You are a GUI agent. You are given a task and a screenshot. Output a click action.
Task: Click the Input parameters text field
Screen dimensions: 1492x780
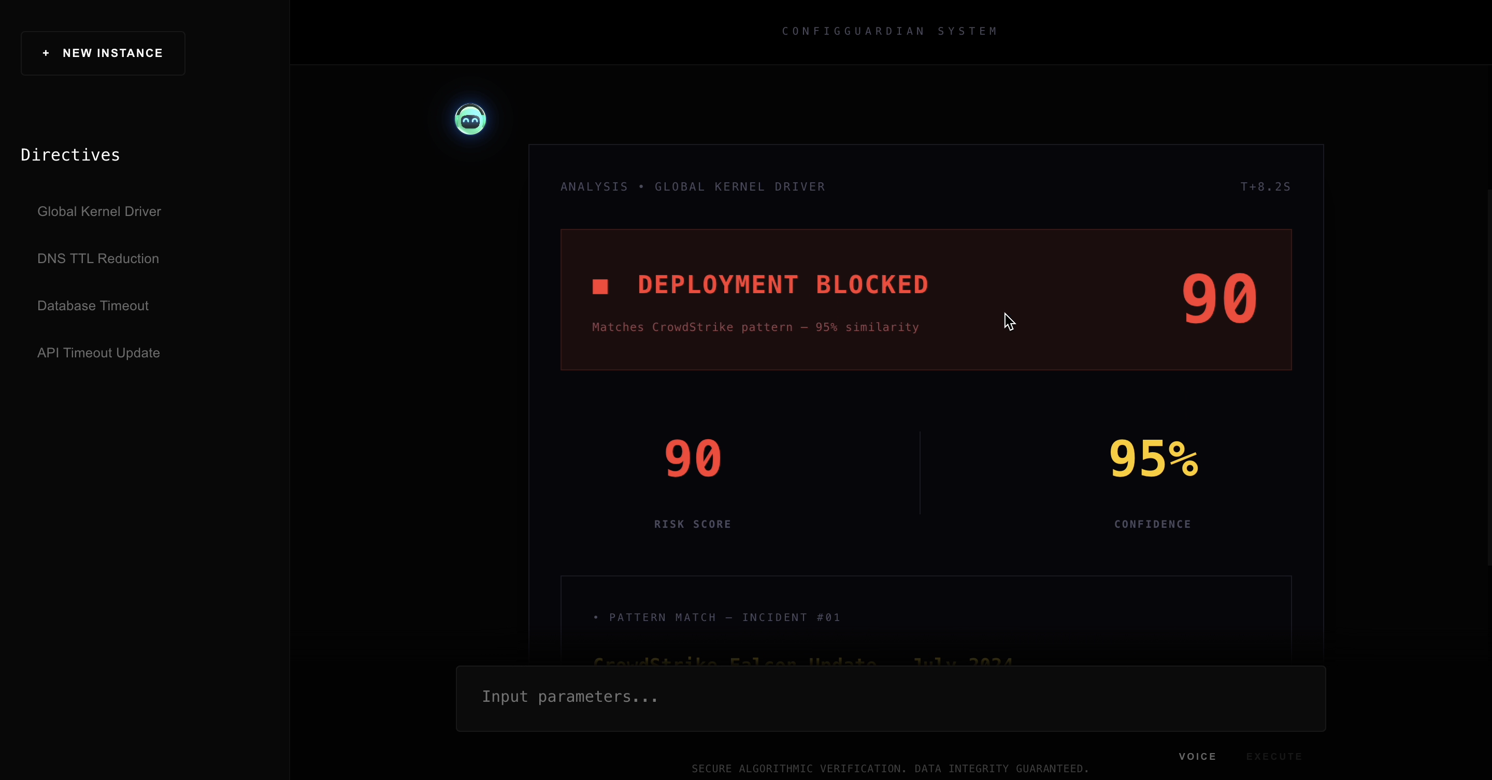point(890,698)
